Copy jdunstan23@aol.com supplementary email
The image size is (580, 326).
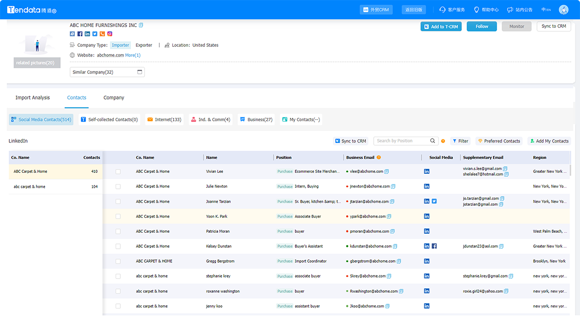point(501,246)
